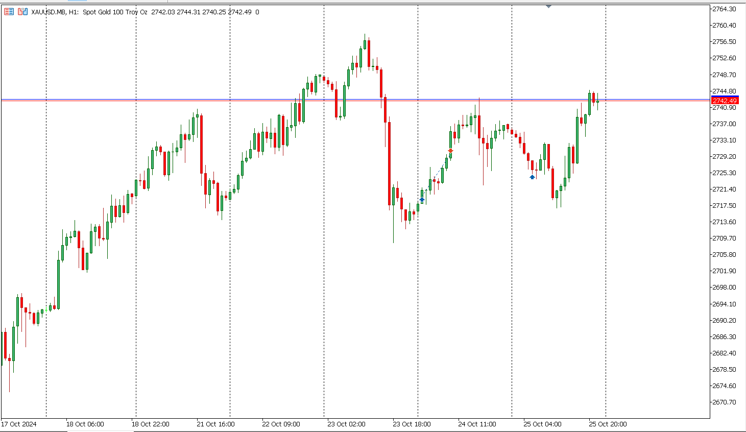746x432 pixels.
Task: Click the red current price label 2742.49
Action: tap(725, 101)
